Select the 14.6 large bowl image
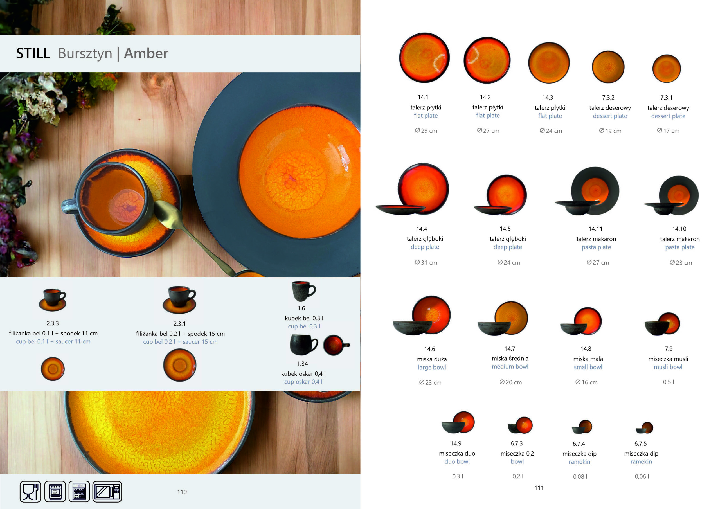720x509 pixels. (x=422, y=316)
